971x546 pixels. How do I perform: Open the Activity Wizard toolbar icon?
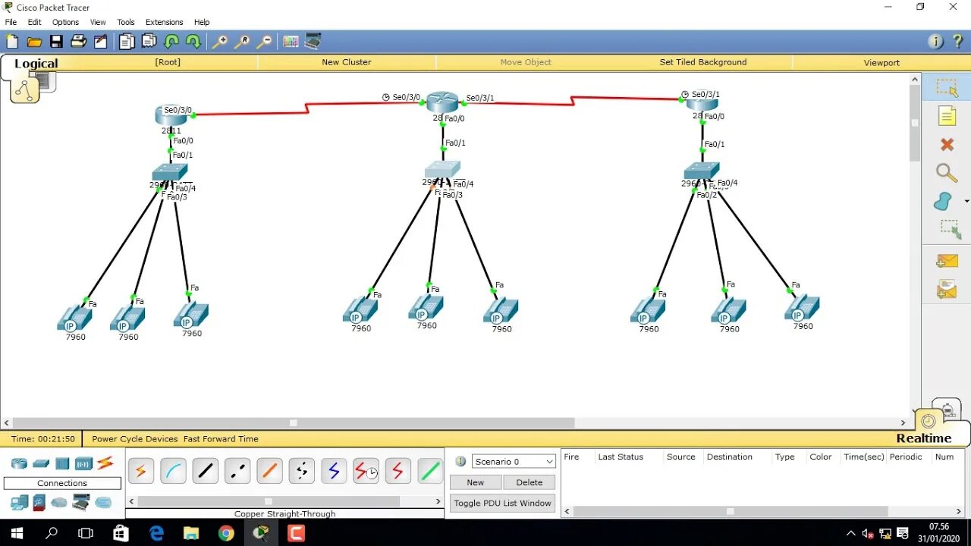tap(100, 42)
